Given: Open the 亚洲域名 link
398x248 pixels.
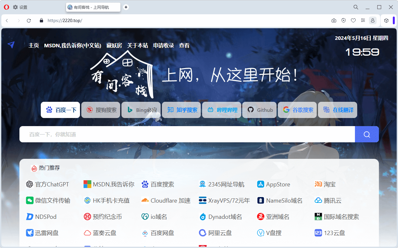Looking at the screenshot, I should coord(273,217).
